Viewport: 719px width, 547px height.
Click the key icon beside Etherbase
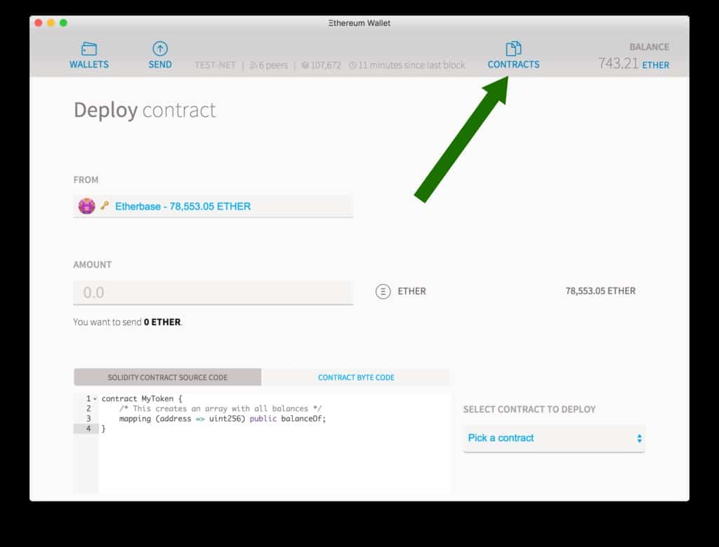point(105,205)
